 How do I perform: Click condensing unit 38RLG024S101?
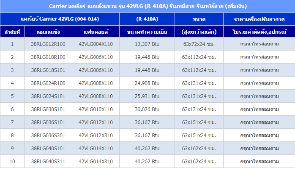[48, 96]
